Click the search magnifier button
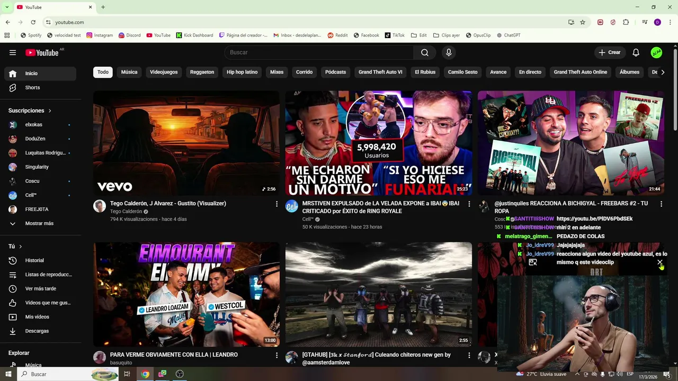 coord(425,52)
